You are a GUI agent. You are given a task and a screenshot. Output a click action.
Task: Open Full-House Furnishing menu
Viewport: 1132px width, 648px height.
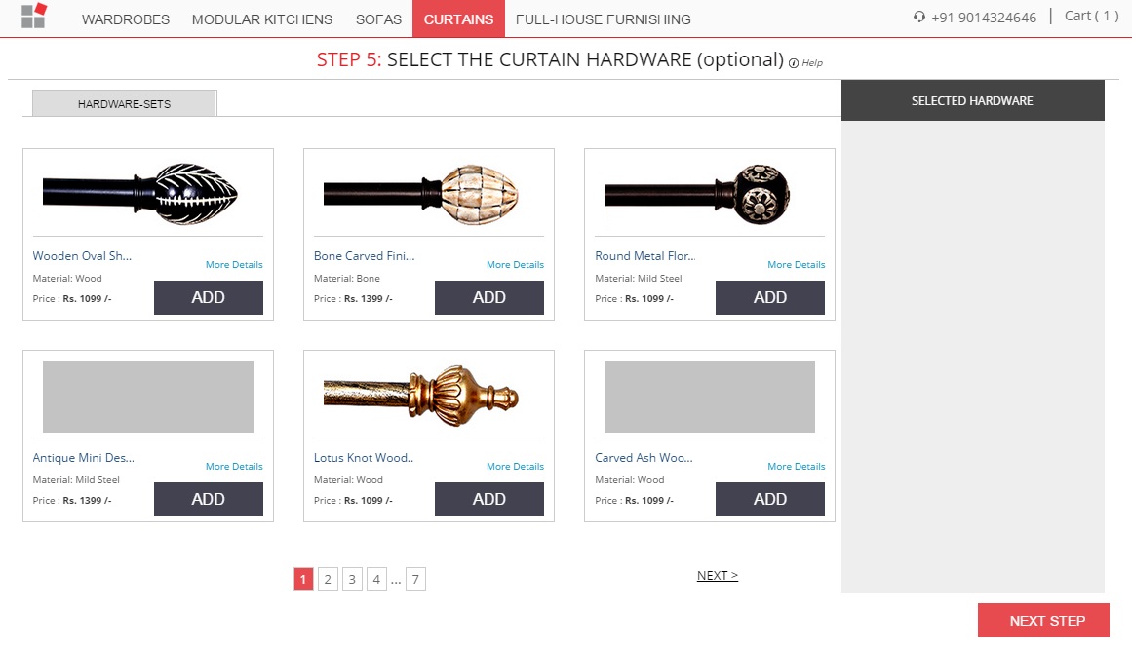[603, 19]
